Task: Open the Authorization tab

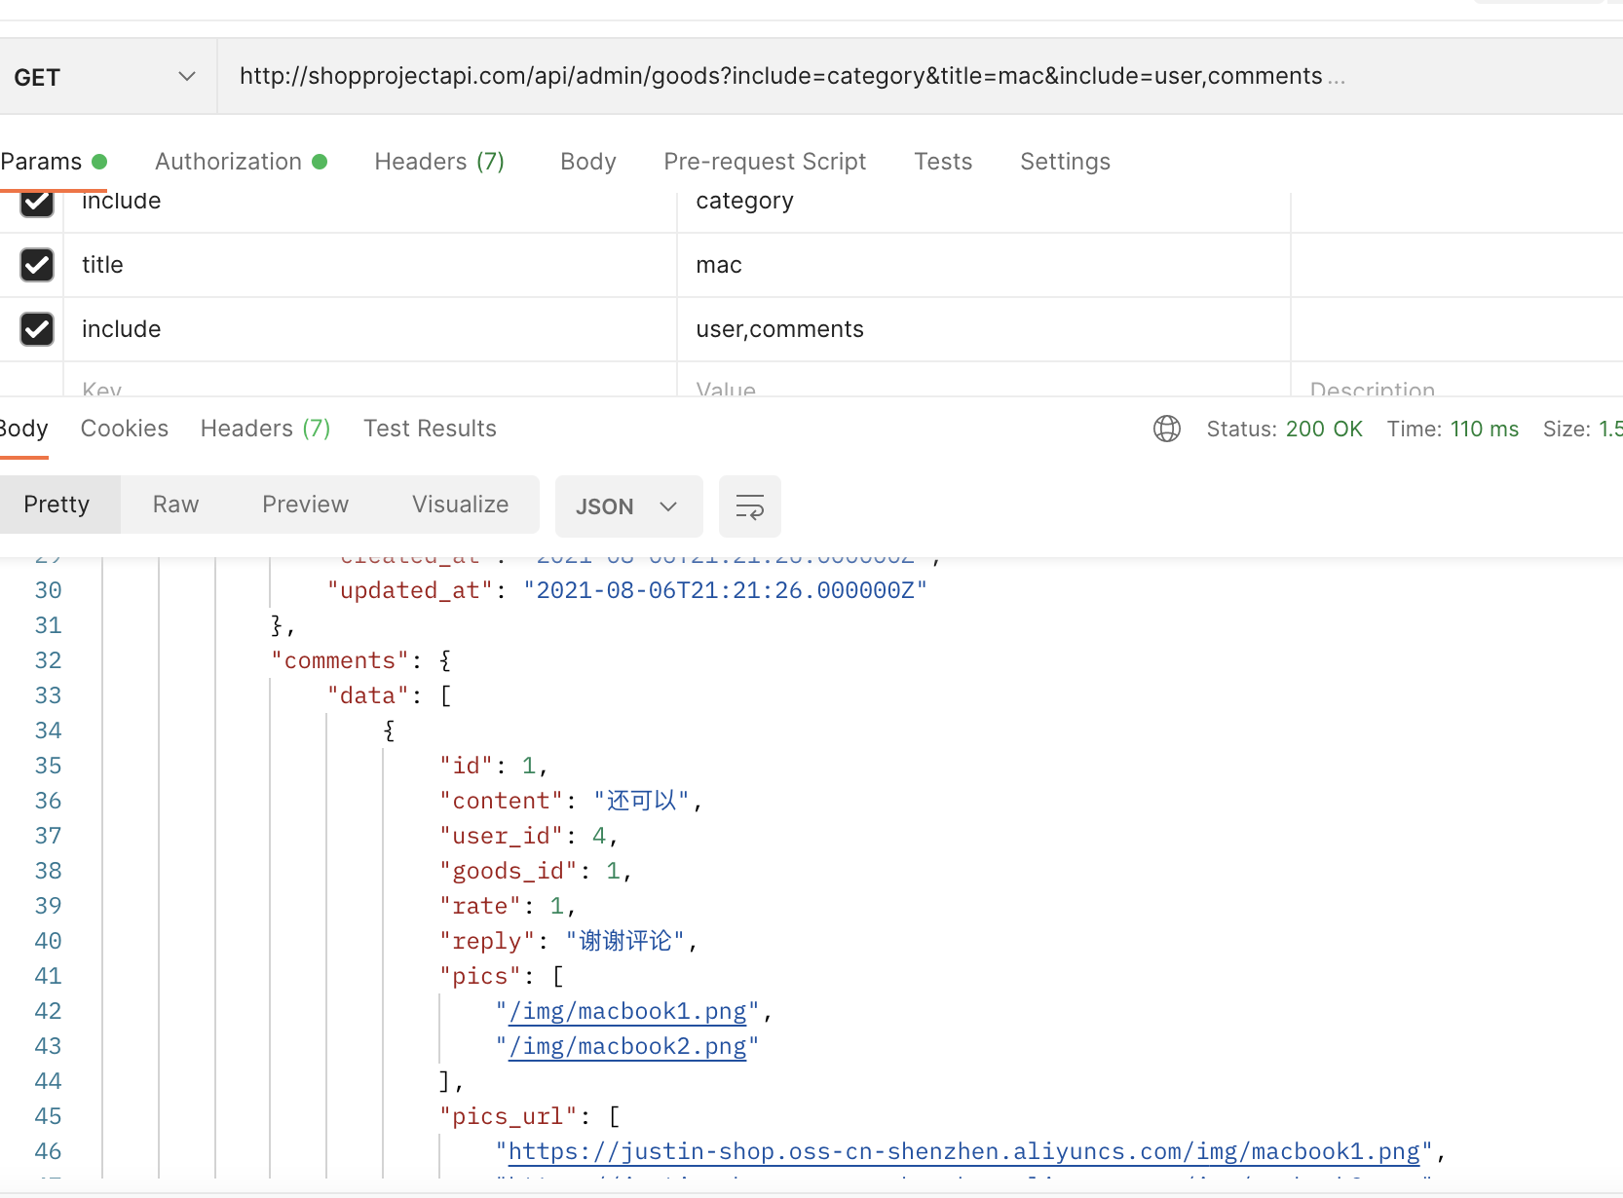Action: 241,162
